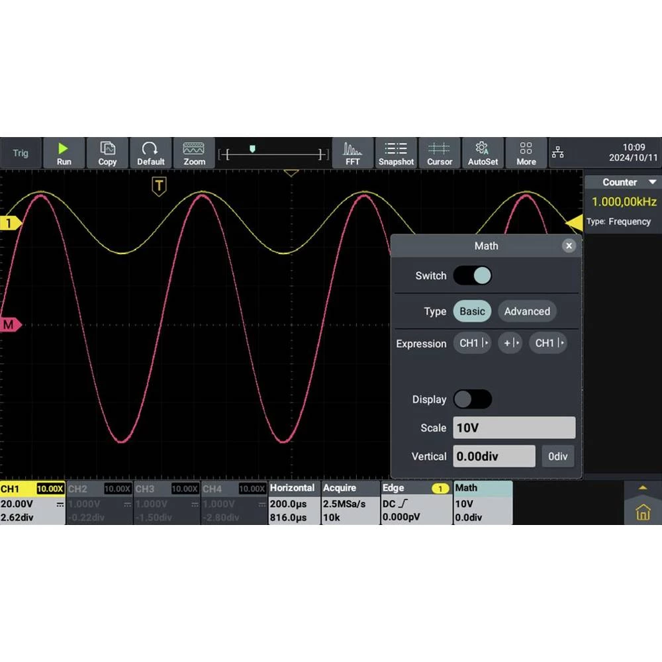
Task: Enable the Math Display toggle
Action: [x=473, y=399]
